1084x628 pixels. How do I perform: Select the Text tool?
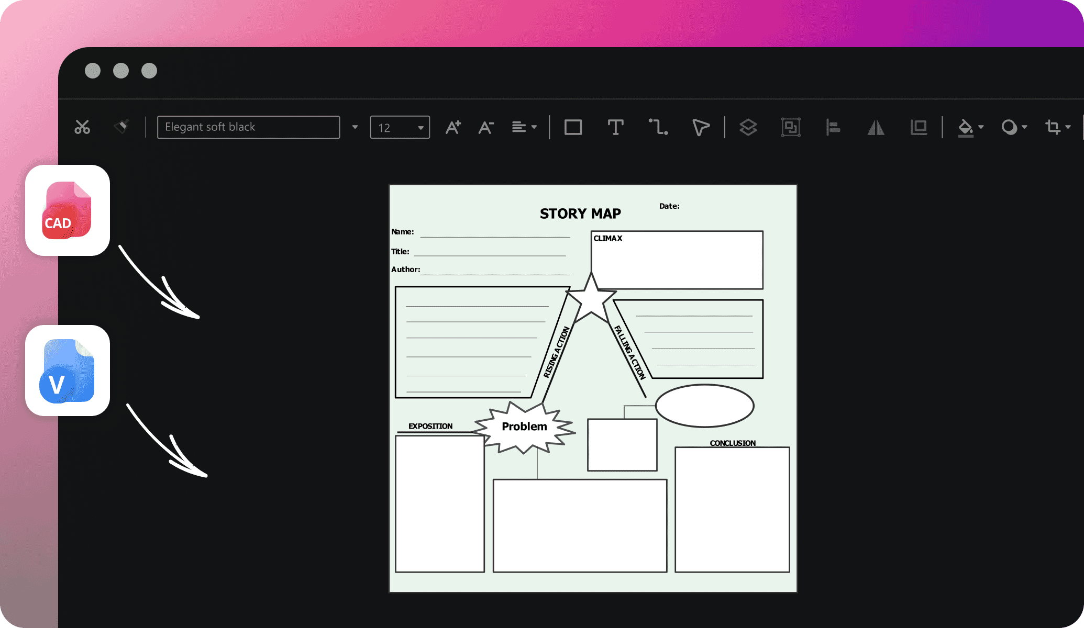(615, 126)
